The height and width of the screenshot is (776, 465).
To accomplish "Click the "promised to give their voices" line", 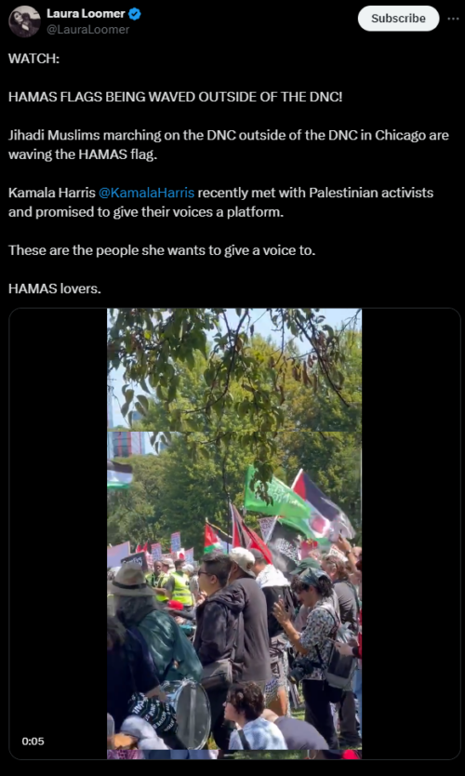I will click(146, 212).
